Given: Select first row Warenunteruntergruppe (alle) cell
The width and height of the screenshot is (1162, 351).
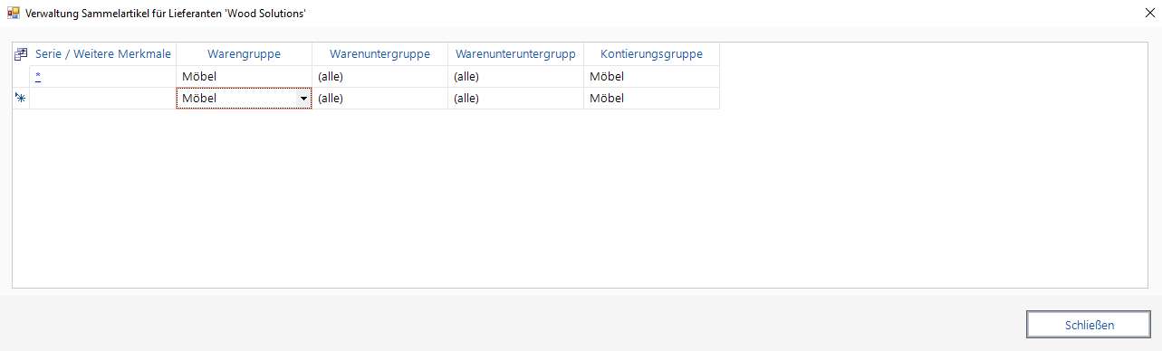Looking at the screenshot, I should pyautogui.click(x=516, y=77).
